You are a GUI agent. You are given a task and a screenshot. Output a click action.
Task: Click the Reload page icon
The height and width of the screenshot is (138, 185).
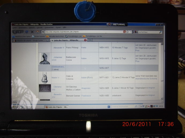(x=27, y=32)
